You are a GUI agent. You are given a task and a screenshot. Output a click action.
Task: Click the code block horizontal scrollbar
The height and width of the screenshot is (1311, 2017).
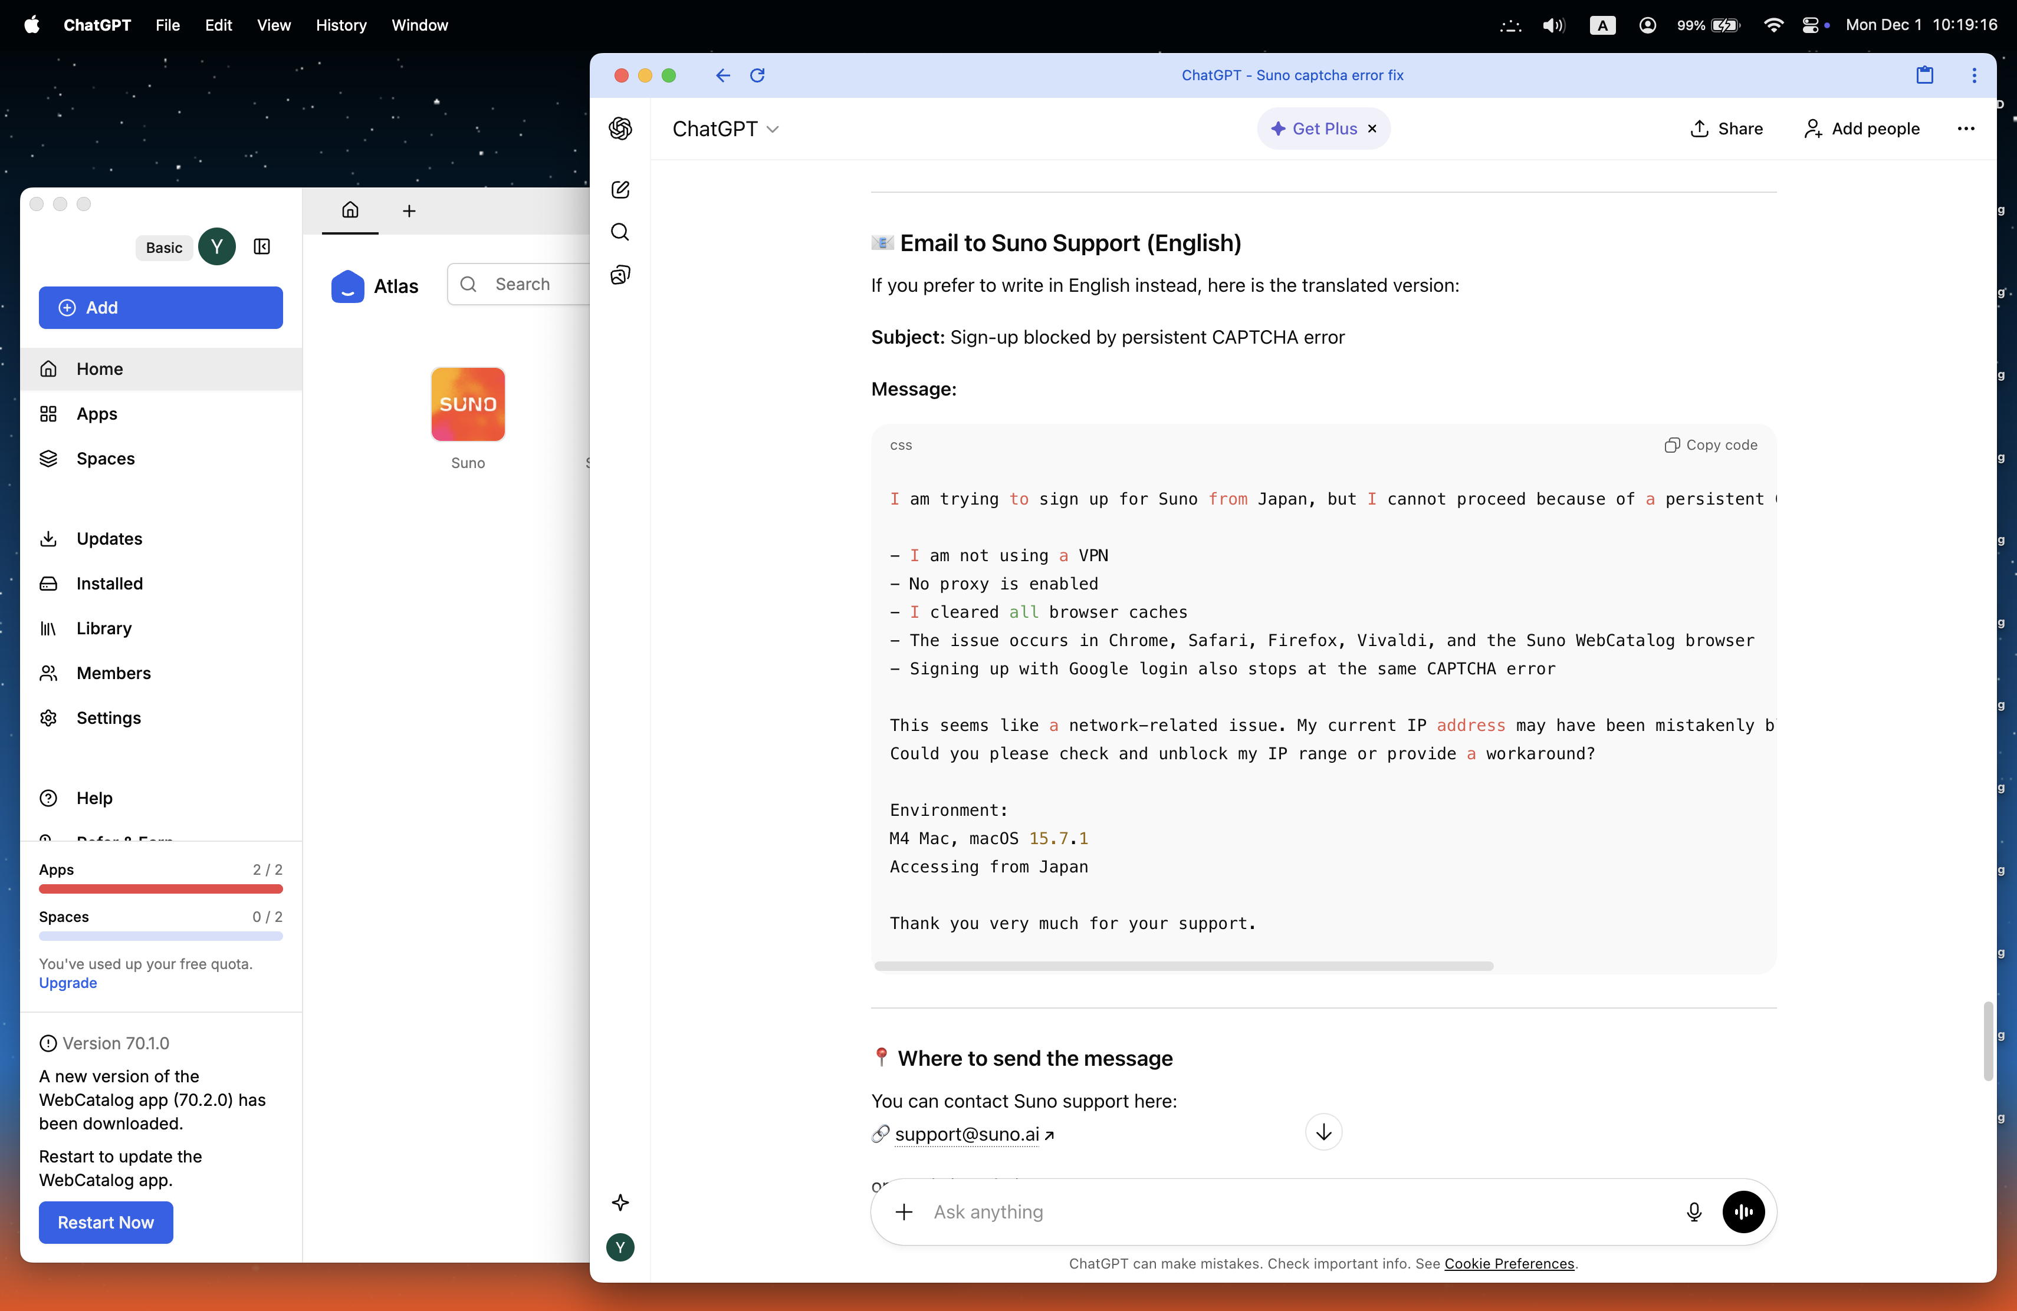pyautogui.click(x=1183, y=966)
